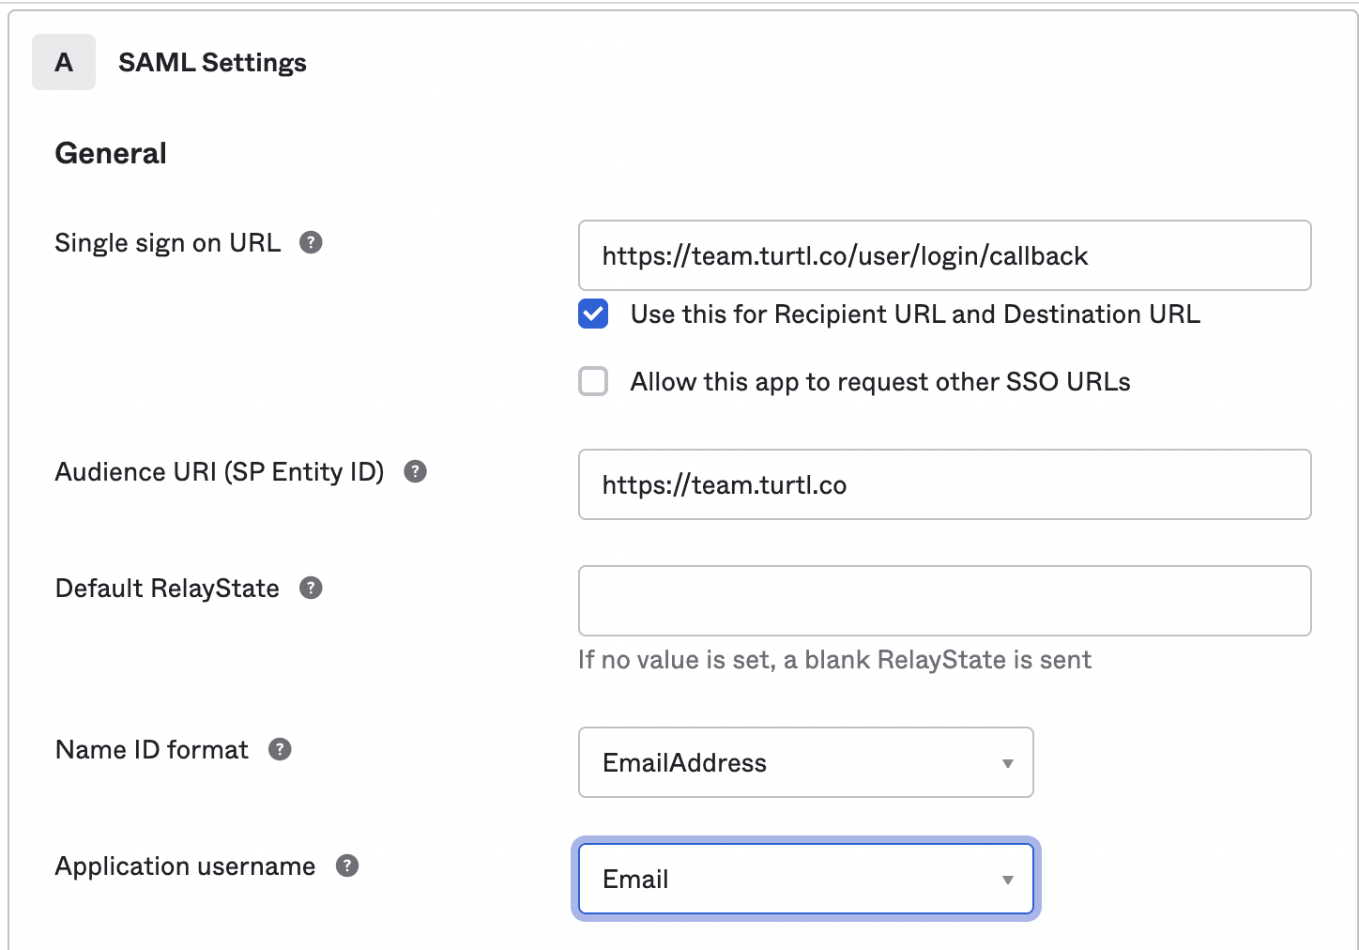Click the General heading

(111, 153)
